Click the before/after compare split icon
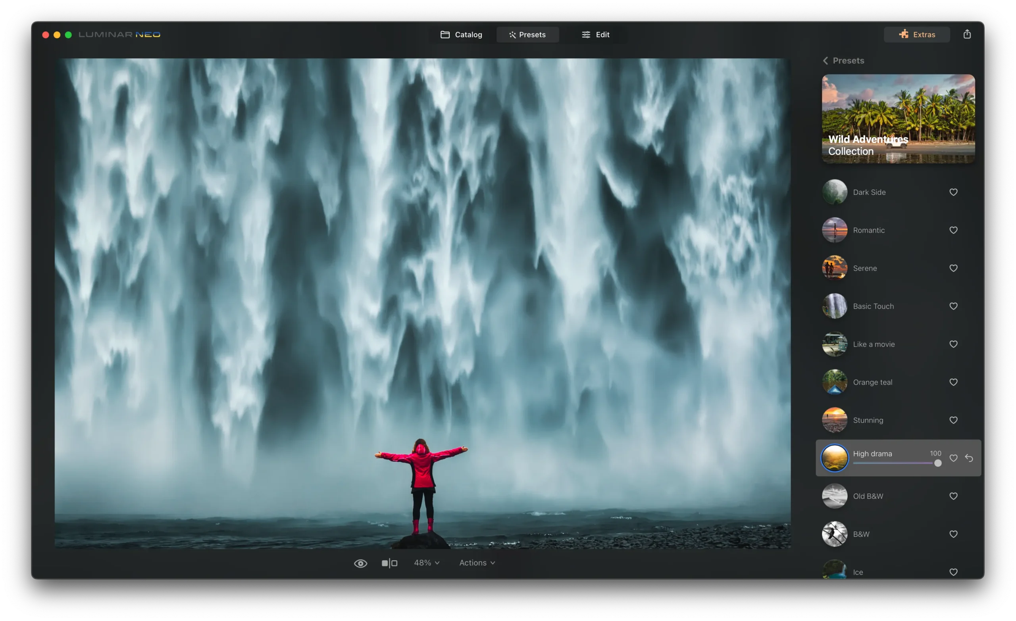The image size is (1016, 621). coord(389,563)
